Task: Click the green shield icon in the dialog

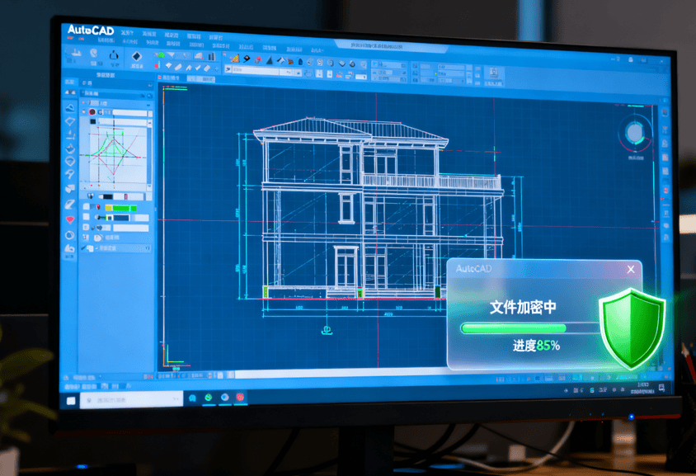Action: coord(632,328)
